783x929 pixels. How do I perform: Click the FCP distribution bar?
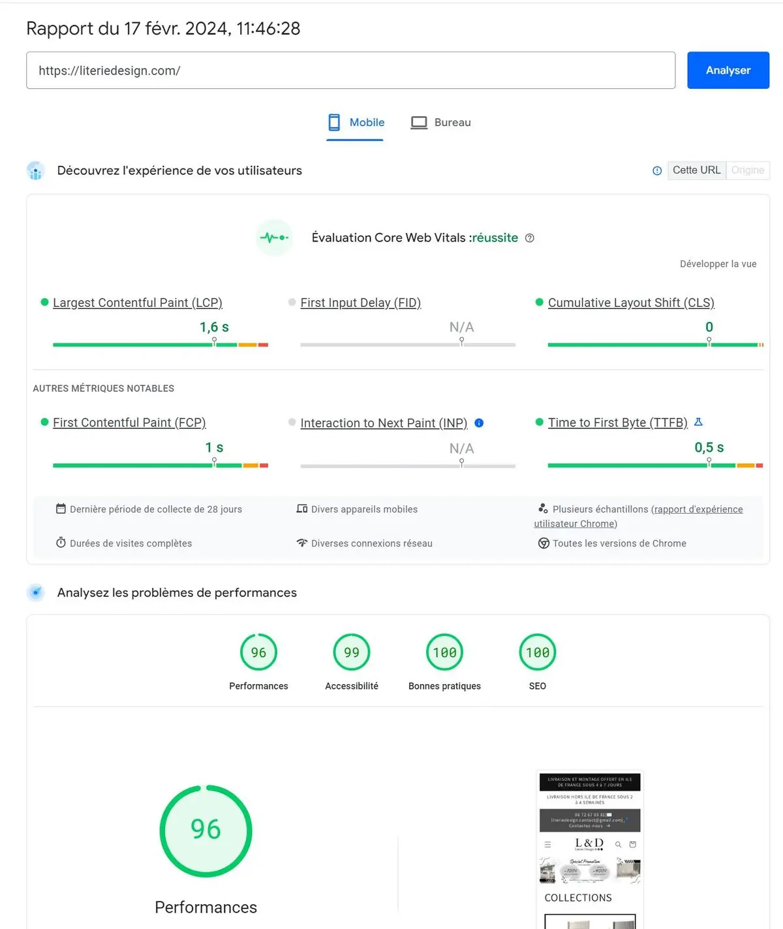click(161, 465)
